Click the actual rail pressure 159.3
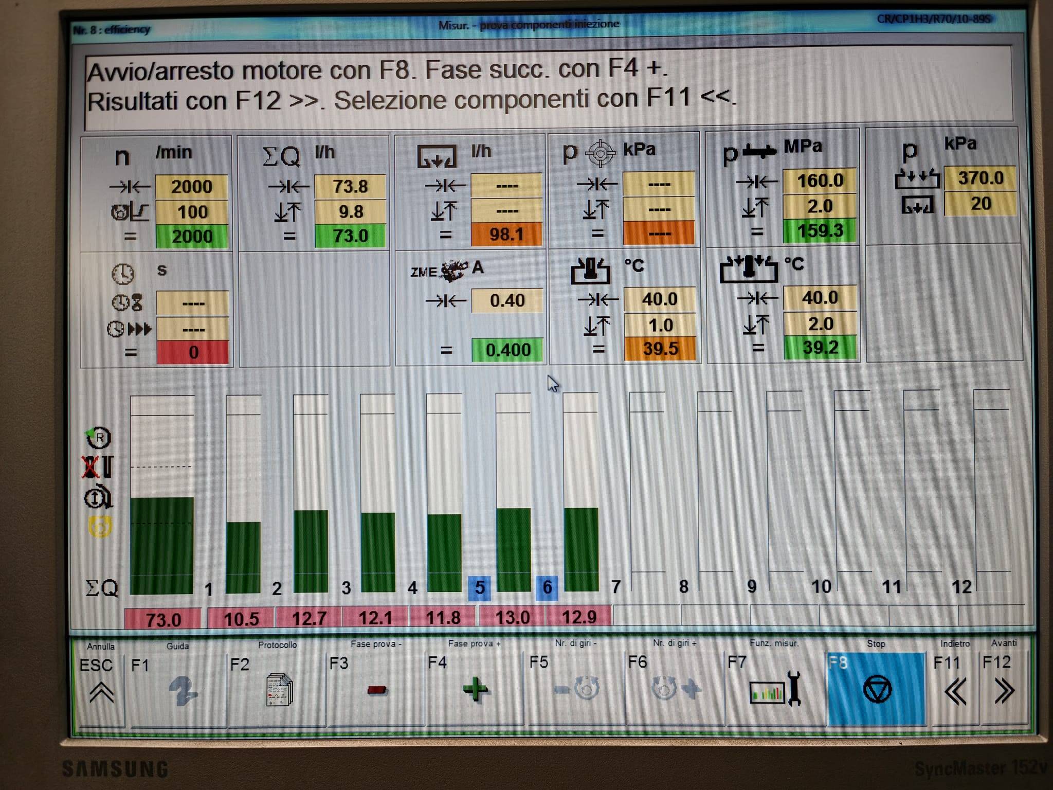1053x790 pixels. tap(820, 230)
